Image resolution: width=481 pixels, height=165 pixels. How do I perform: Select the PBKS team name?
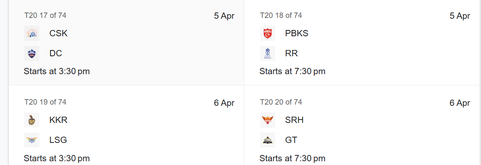[x=297, y=33]
